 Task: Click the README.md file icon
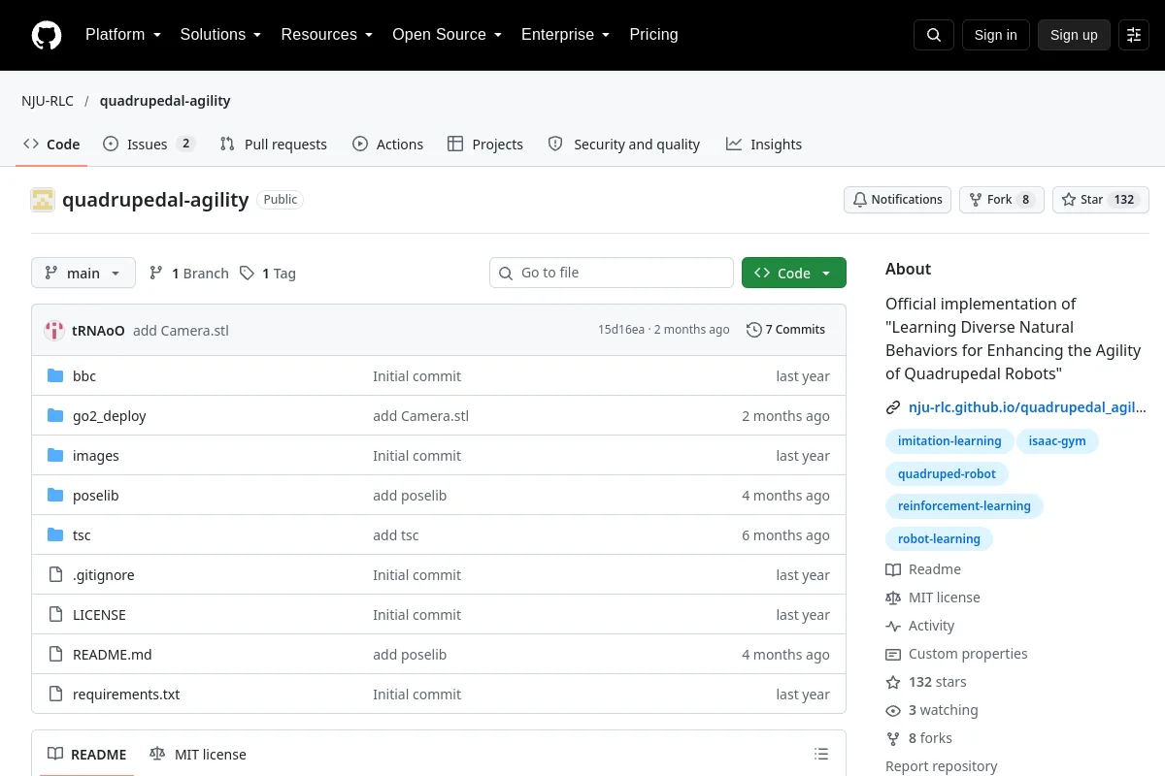tap(55, 655)
